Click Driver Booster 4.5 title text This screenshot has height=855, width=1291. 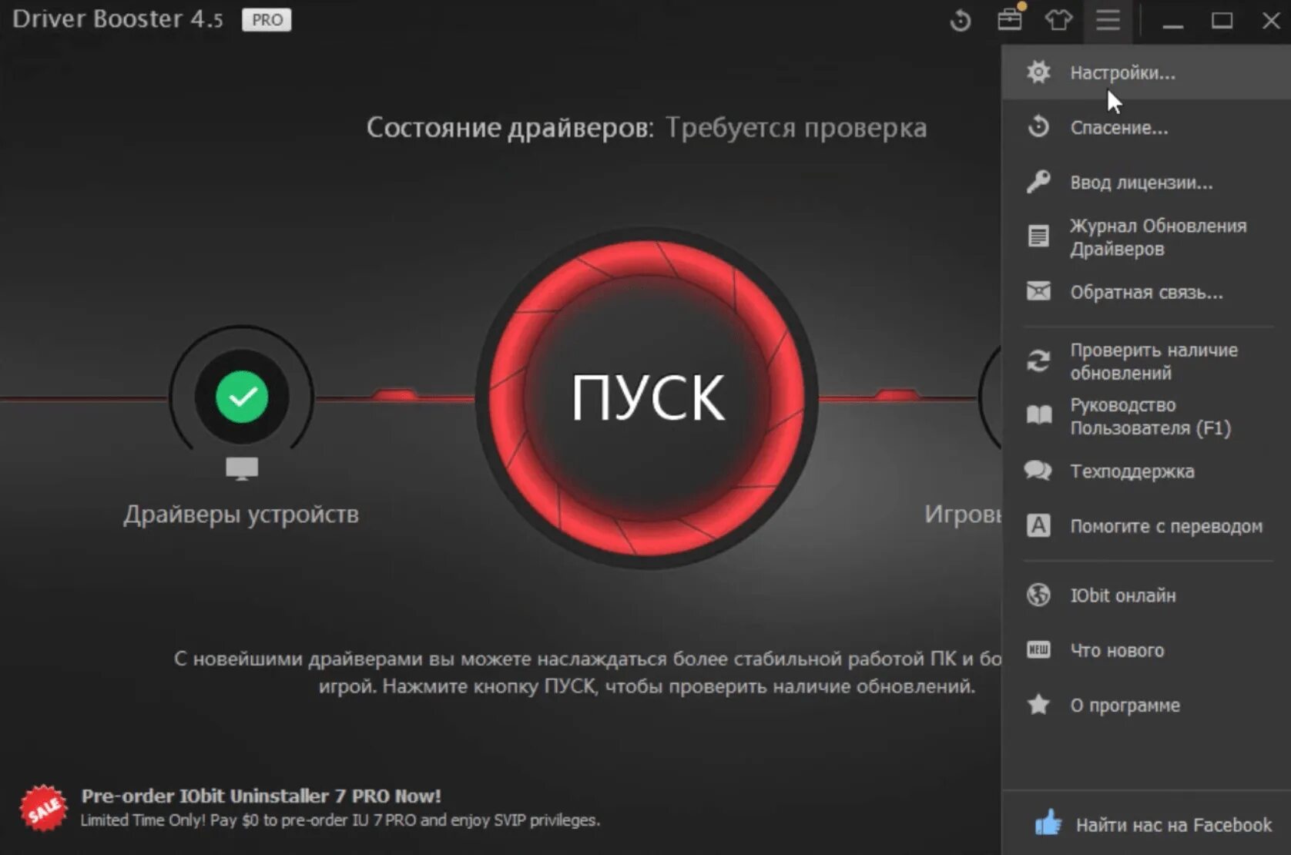tap(117, 18)
